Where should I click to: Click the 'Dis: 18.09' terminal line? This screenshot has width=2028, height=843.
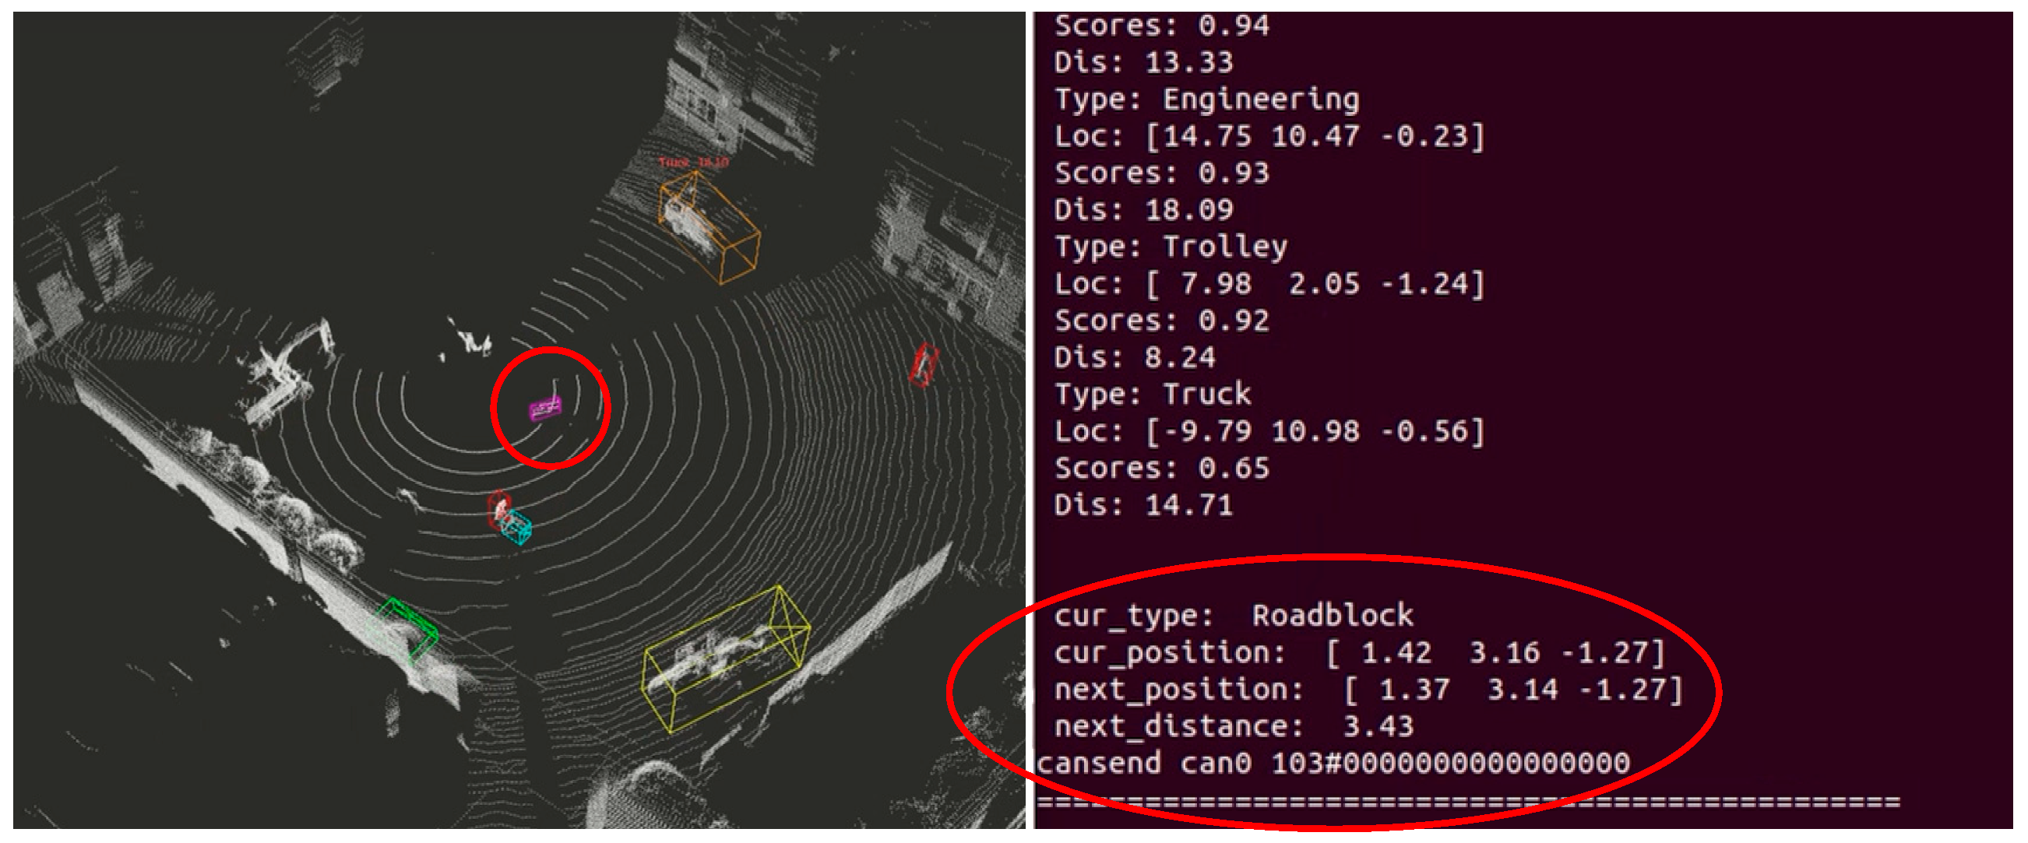(x=1143, y=210)
